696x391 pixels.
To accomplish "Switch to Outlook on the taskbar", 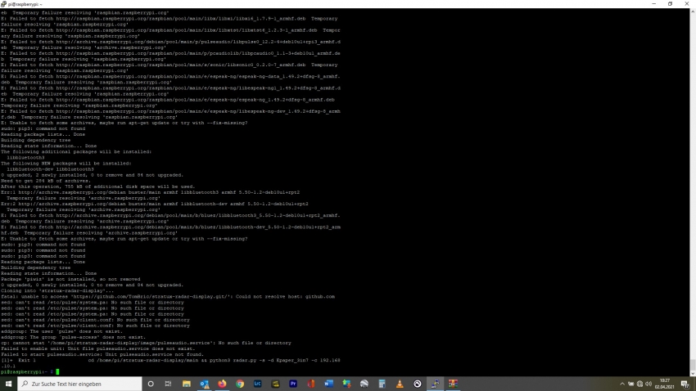I will click(204, 384).
